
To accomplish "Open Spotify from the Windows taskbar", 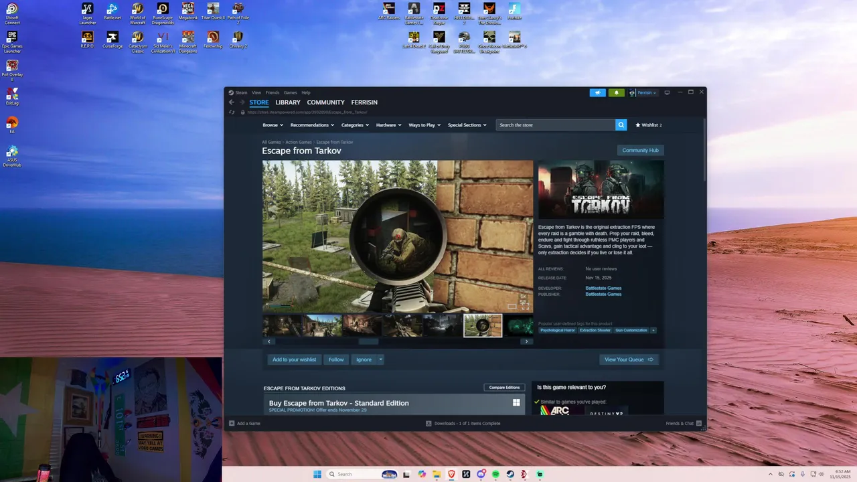I will [x=495, y=474].
